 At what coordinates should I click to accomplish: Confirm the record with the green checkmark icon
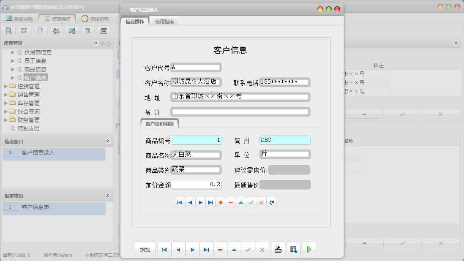click(x=251, y=202)
